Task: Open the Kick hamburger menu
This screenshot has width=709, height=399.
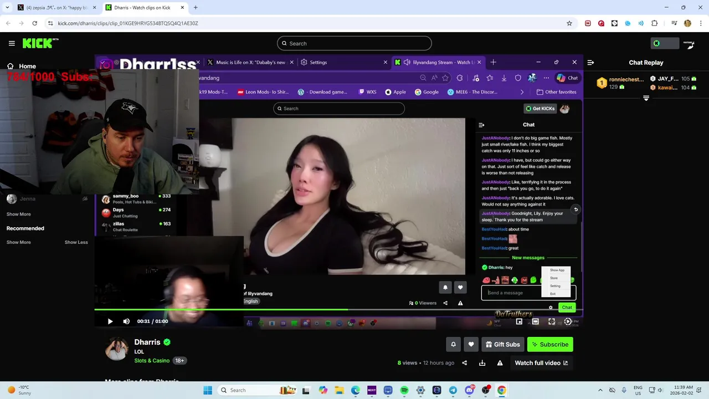Action: (x=12, y=43)
